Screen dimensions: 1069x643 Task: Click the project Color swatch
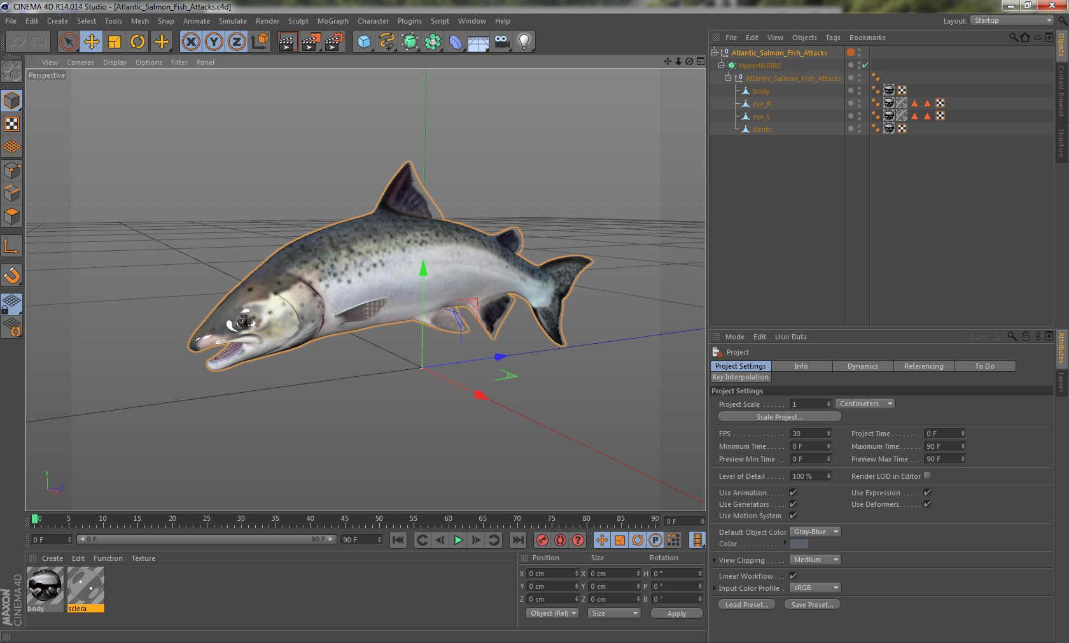tap(799, 544)
